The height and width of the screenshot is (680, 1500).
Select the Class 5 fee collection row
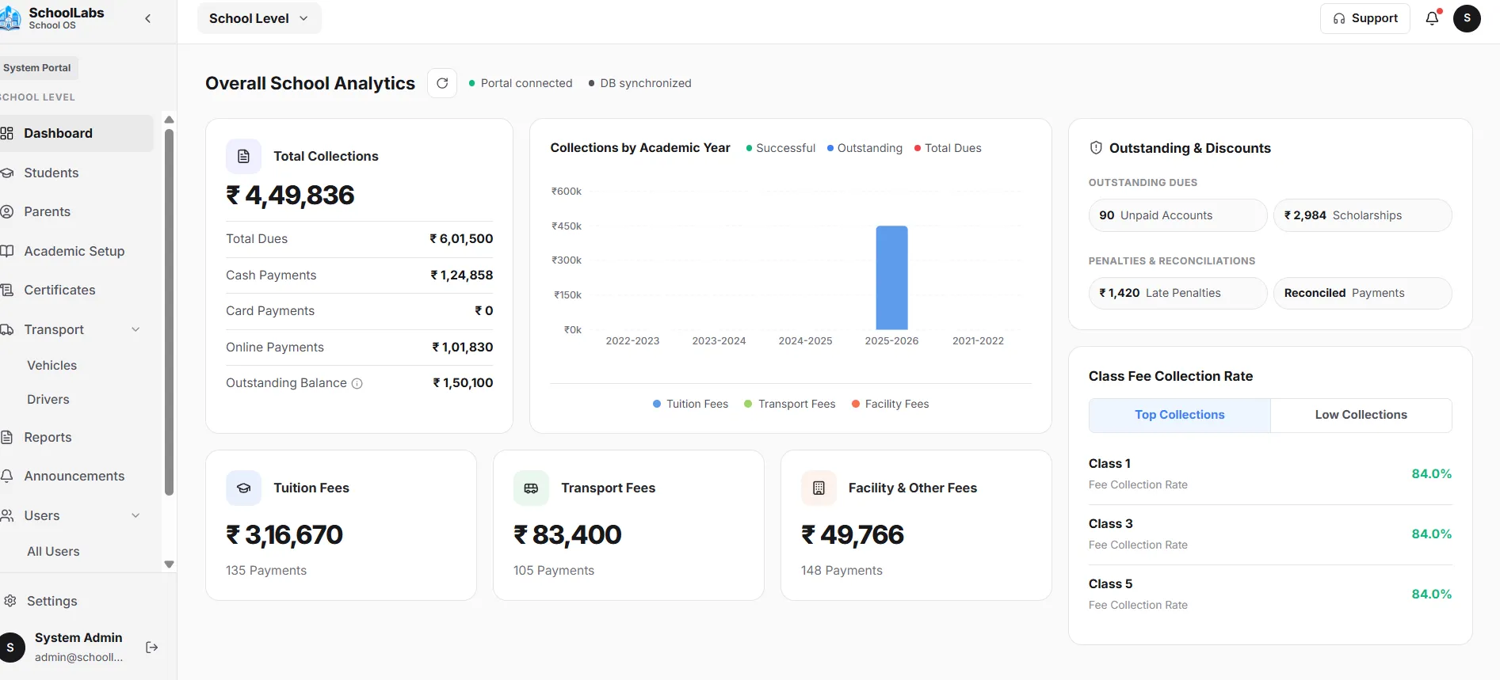tap(1270, 594)
